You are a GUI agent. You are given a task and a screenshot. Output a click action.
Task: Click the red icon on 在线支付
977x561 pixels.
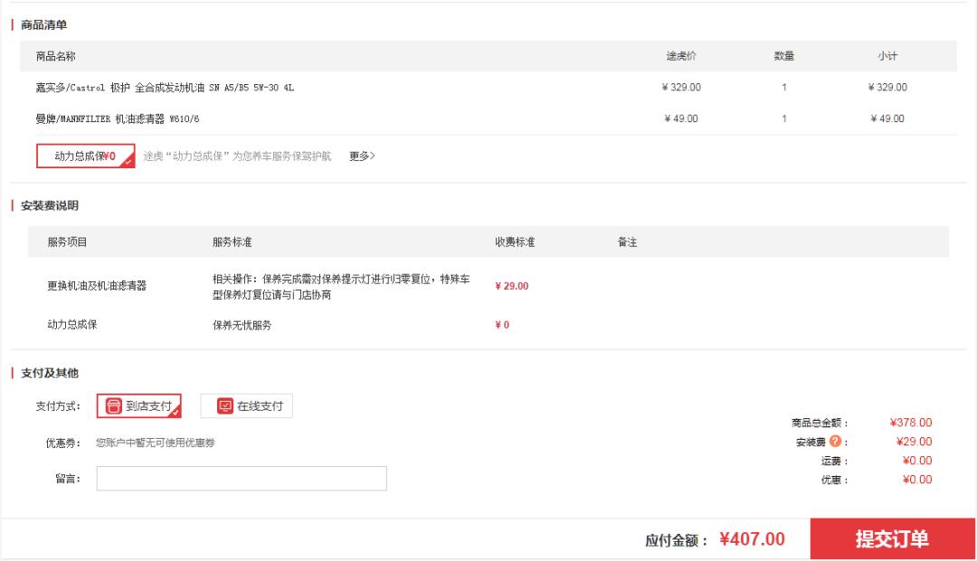click(x=225, y=406)
